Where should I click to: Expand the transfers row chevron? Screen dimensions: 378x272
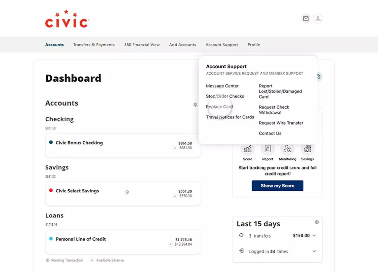314,236
